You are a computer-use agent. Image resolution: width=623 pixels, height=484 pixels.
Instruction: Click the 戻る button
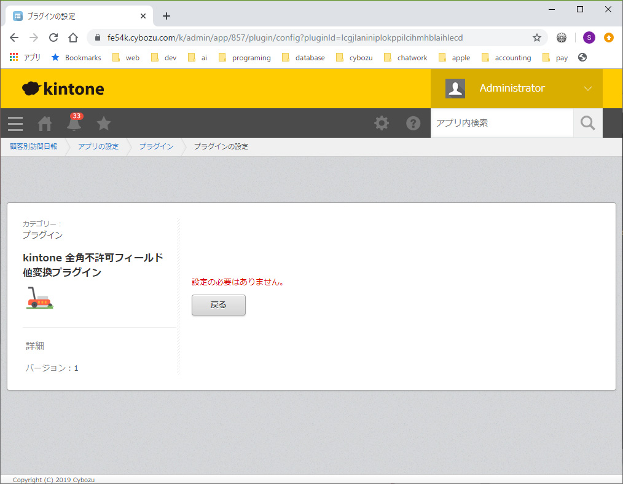pos(219,305)
